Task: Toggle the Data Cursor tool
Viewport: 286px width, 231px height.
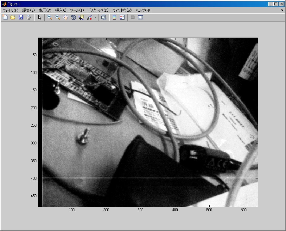Action: pyautogui.click(x=81, y=17)
